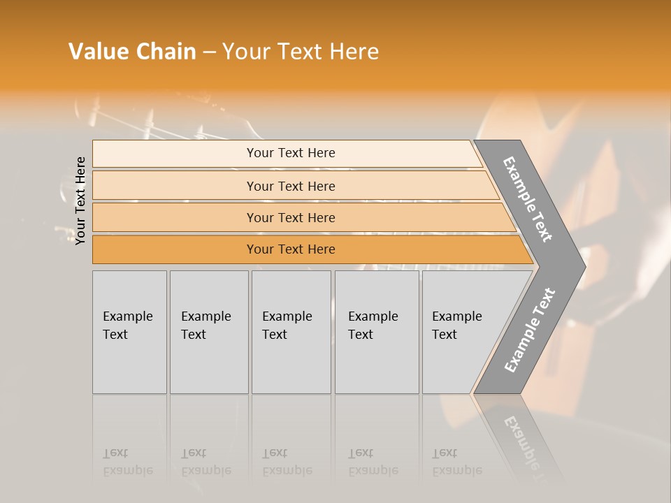This screenshot has width=671, height=503.
Task: Click the second Your Text Here bar from top
Action: click(x=291, y=186)
